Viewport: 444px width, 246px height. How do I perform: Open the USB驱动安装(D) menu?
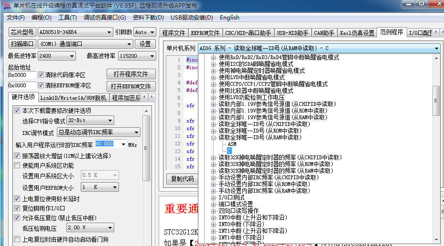pyautogui.click(x=192, y=18)
